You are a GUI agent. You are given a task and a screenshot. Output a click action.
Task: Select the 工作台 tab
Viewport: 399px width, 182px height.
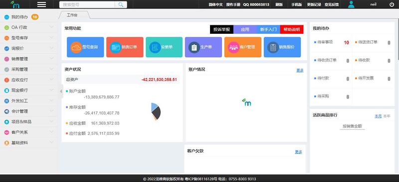pos(72,15)
